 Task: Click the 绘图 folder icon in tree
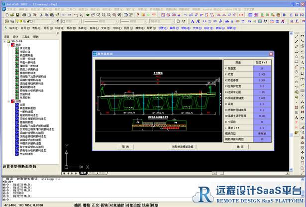pos(12,101)
